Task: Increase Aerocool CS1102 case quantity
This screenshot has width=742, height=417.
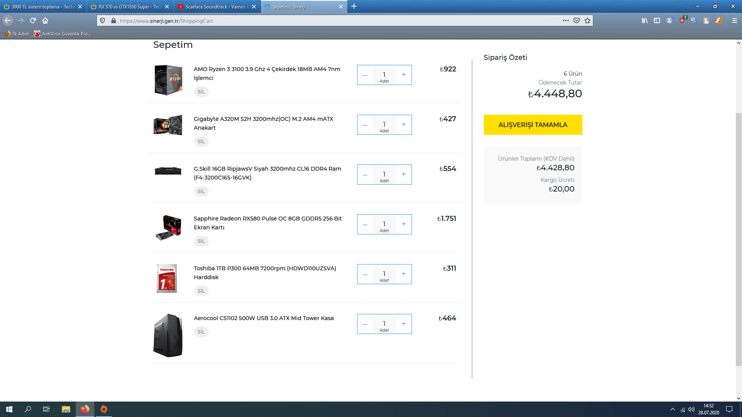Action: click(x=403, y=324)
